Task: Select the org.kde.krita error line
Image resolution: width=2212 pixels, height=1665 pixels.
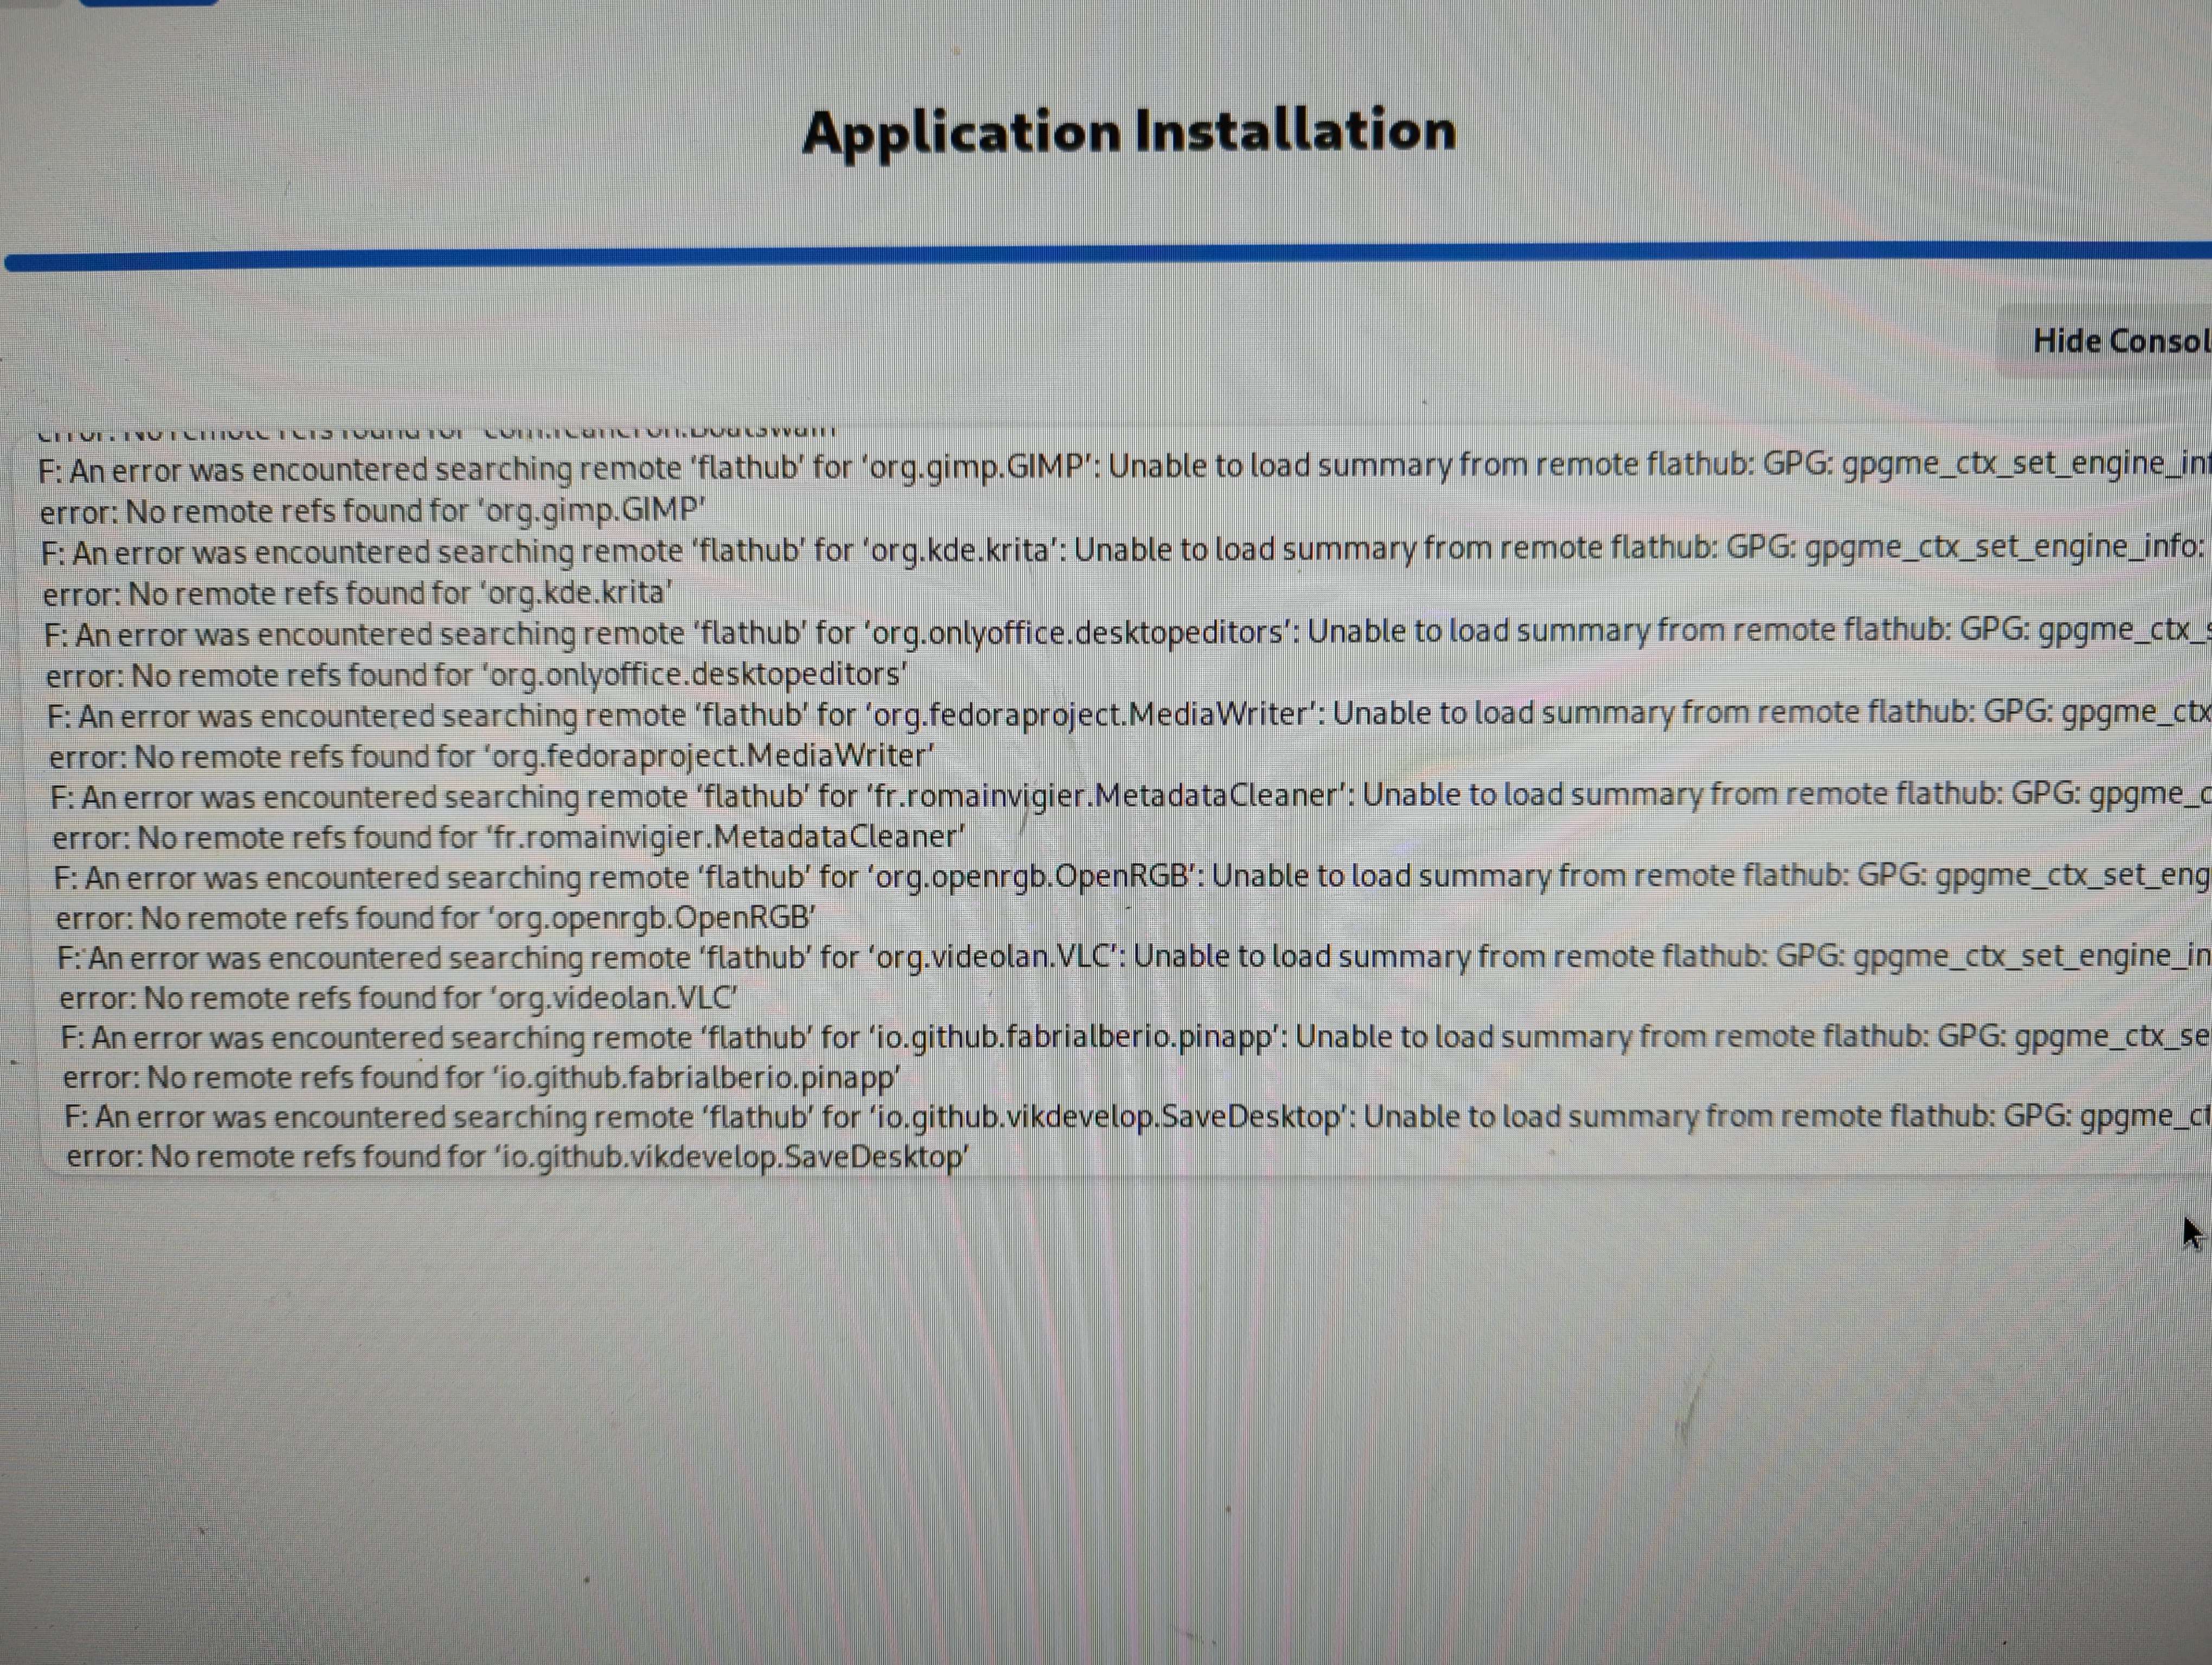Action: (900, 548)
